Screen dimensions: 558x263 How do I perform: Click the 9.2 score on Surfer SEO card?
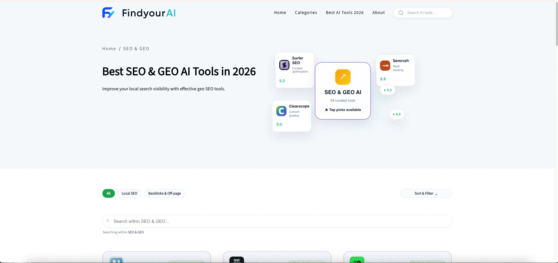point(282,81)
